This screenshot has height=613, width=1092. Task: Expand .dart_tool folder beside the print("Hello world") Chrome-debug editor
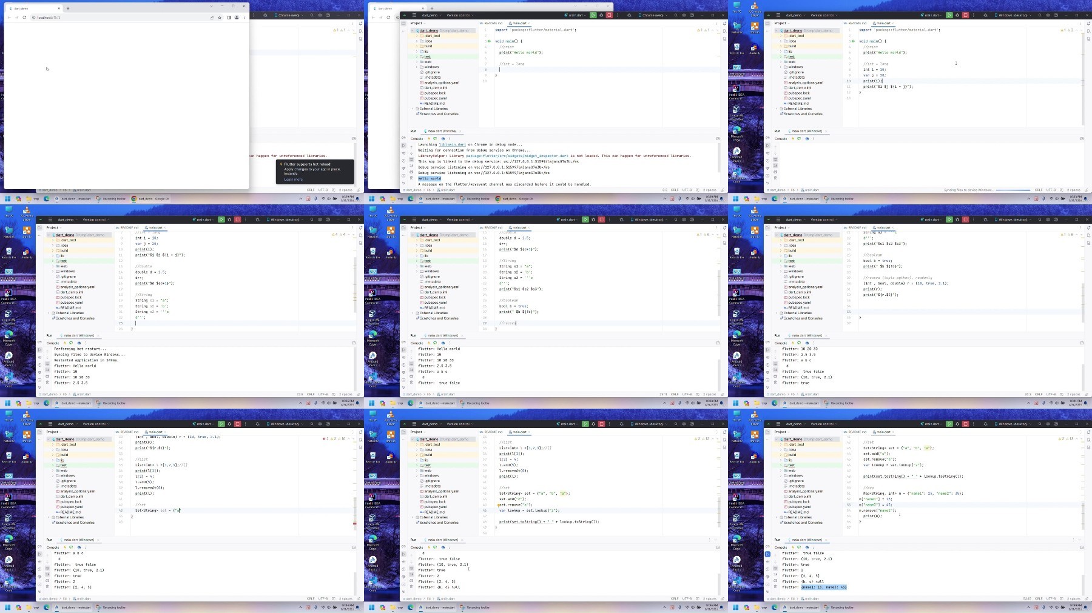[417, 36]
